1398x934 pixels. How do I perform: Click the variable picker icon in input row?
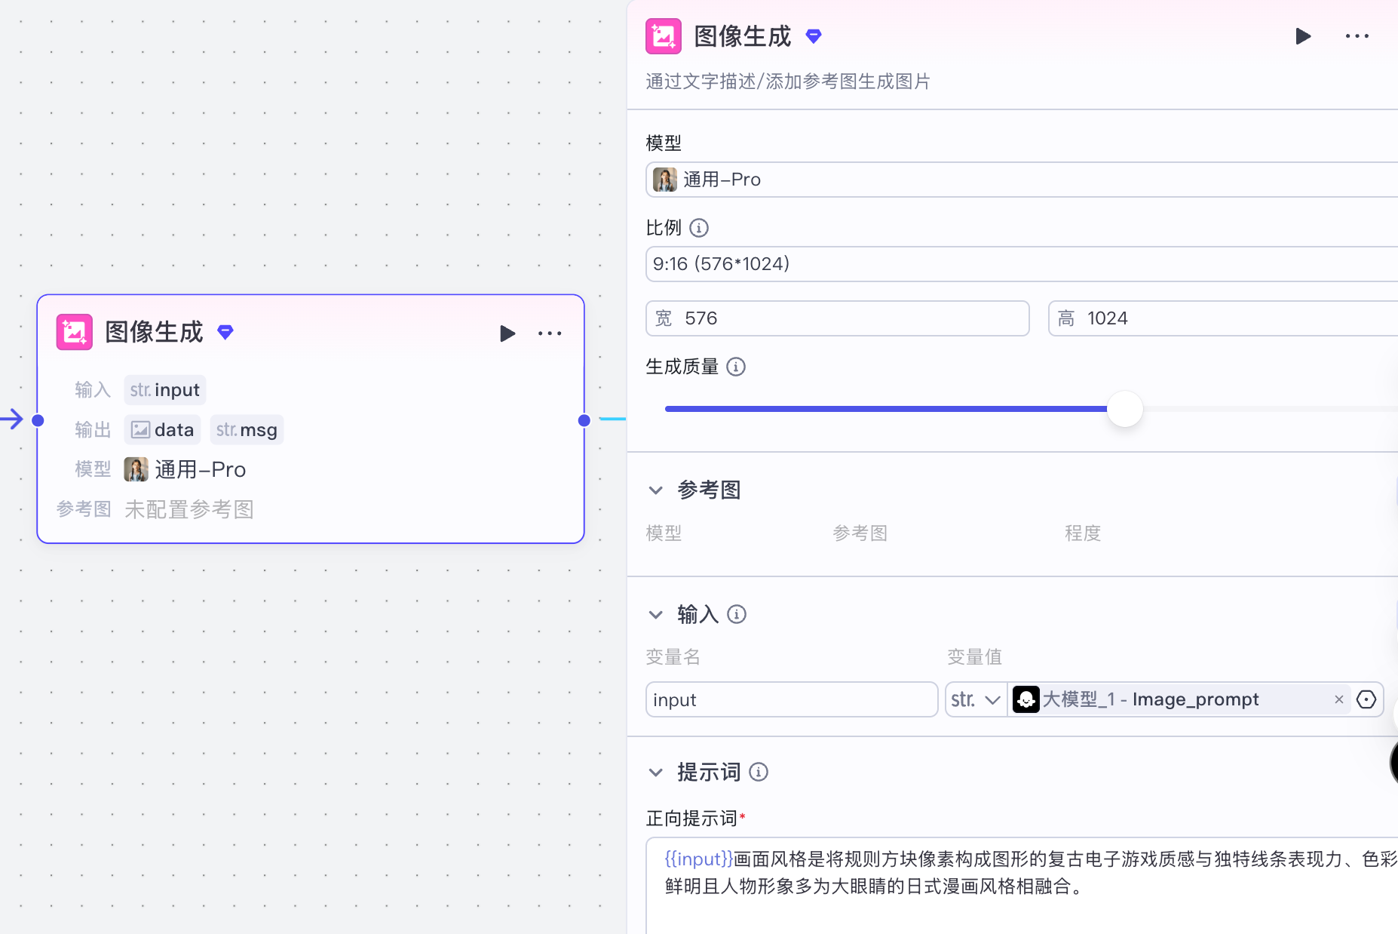(1366, 699)
